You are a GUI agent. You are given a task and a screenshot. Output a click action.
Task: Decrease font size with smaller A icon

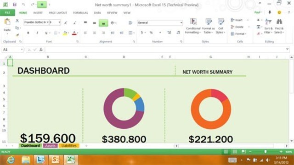[x=74, y=23]
